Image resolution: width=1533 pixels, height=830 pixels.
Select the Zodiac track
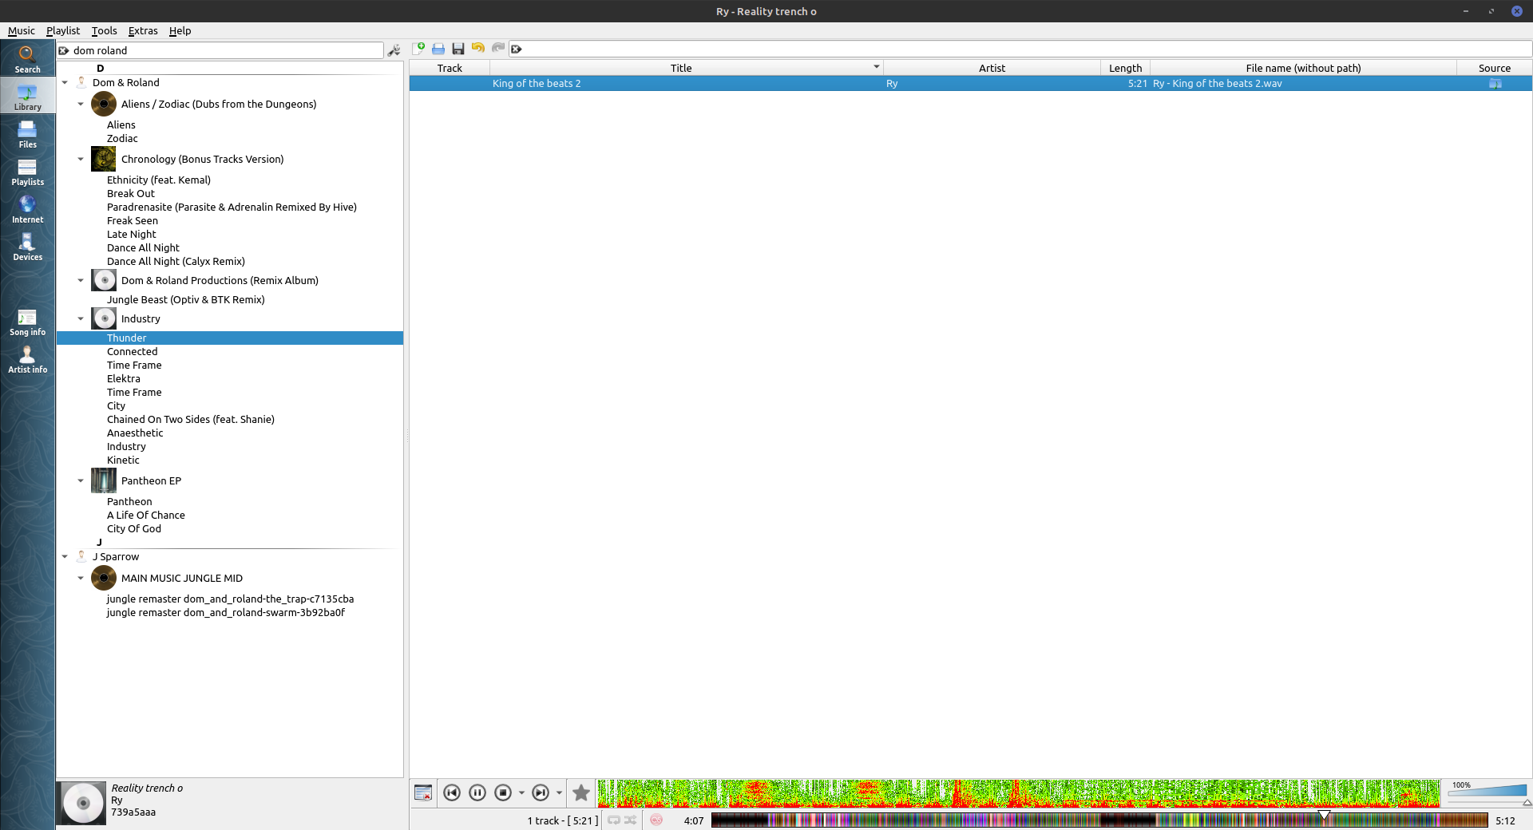122,138
